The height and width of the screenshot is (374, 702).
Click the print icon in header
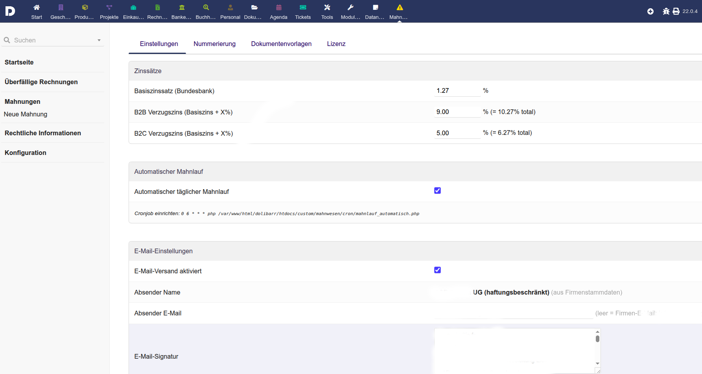(x=676, y=11)
